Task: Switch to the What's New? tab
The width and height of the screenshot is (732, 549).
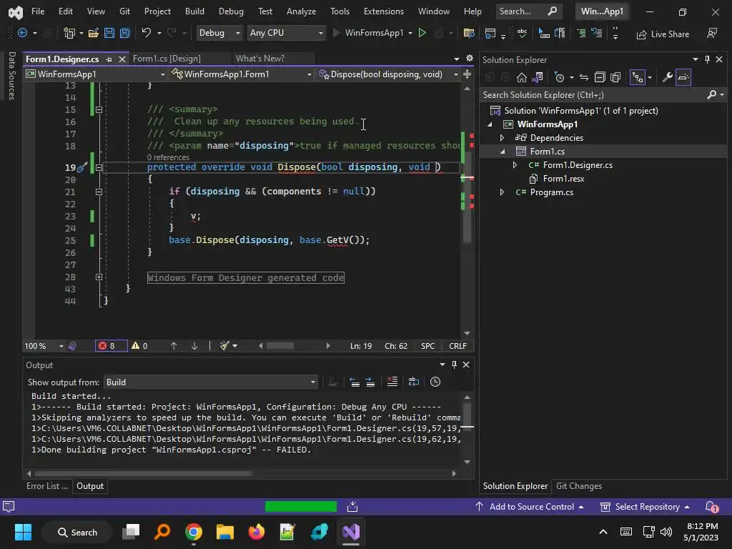Action: click(x=260, y=59)
